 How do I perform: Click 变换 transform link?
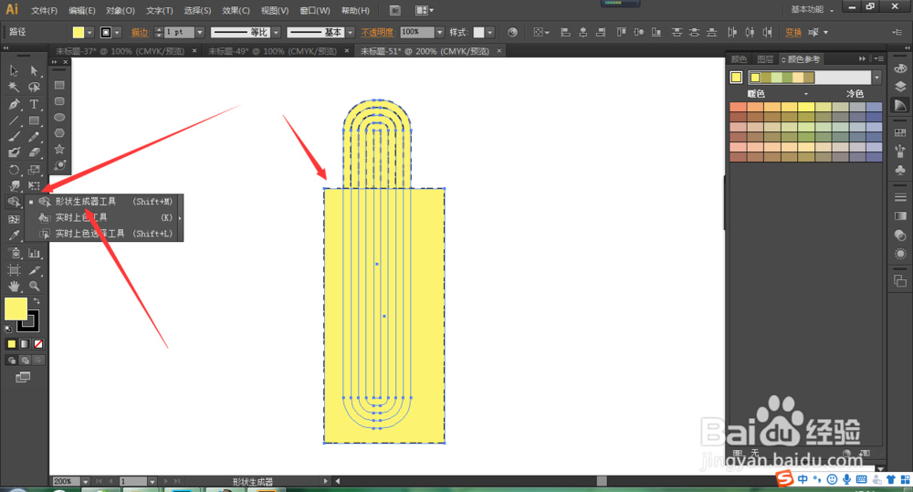tap(793, 33)
